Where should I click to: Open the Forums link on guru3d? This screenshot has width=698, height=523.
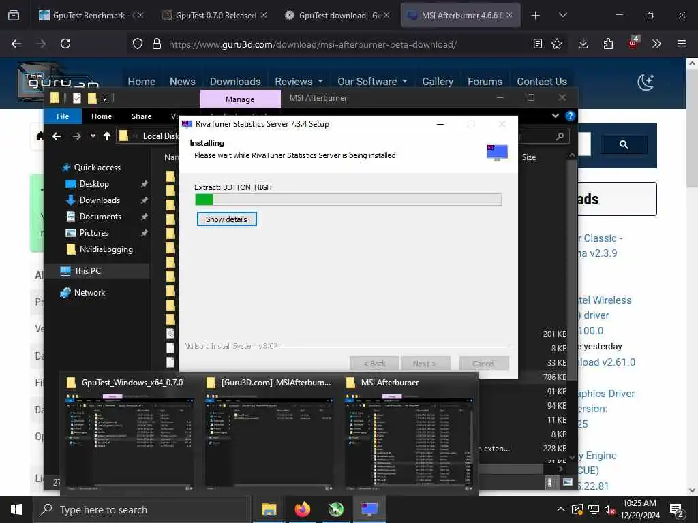pos(485,82)
